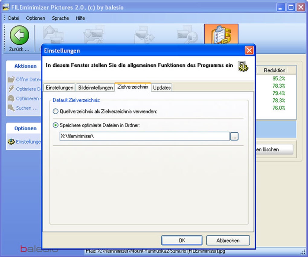Open the Optionen menu
The image size is (308, 257).
36,18
